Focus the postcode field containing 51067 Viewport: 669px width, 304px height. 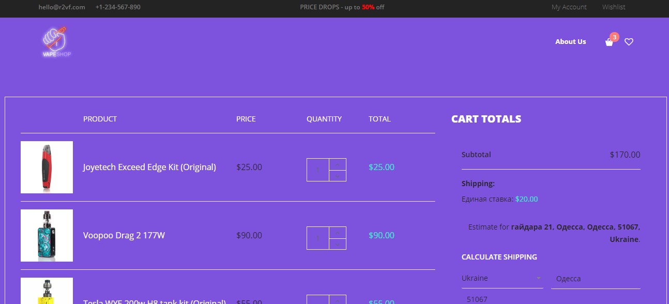pyautogui.click(x=551, y=299)
